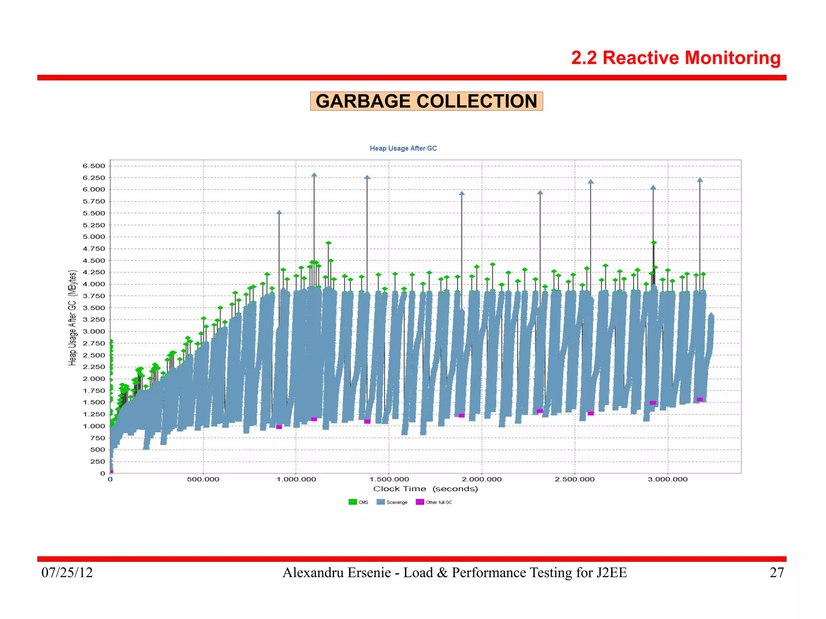
Task: Click the magenta Other full GC swatch
Action: pos(420,502)
